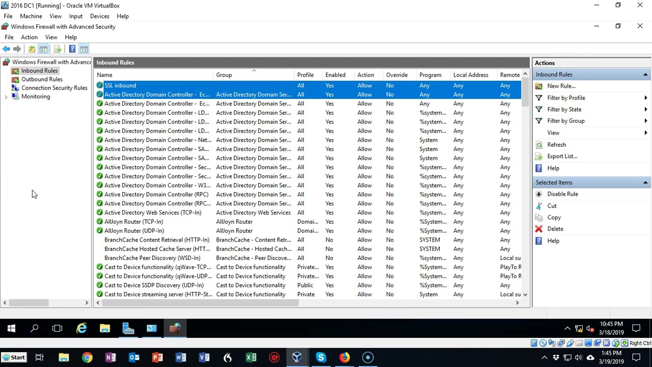Select Cast to Device SSDP Discovery rule
The image size is (652, 367).
154,285
